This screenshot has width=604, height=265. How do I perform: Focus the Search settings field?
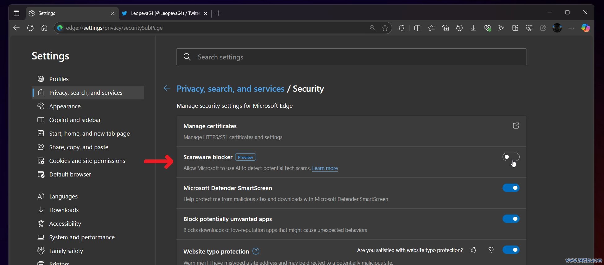(x=351, y=57)
